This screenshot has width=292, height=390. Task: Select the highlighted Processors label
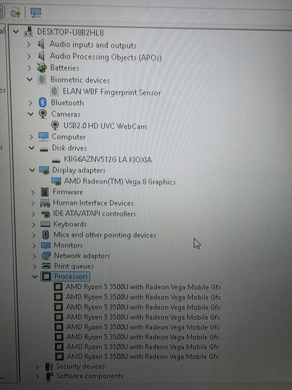71,276
